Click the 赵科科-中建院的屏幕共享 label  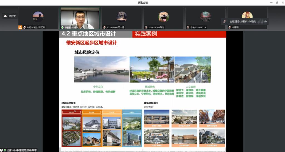(22, 150)
